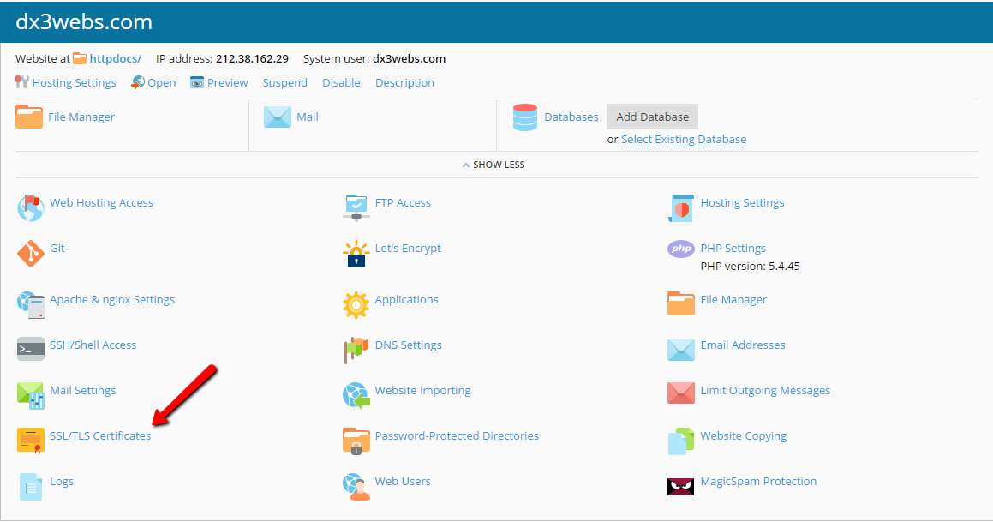This screenshot has height=522, width=993.
Task: Open the Let's Encrypt text link
Action: tap(408, 249)
